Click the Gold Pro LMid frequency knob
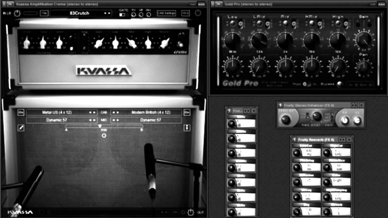388x218 pixels. [x=259, y=41]
